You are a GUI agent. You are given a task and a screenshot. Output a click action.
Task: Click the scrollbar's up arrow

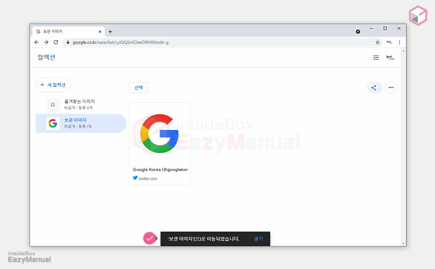tap(404, 51)
